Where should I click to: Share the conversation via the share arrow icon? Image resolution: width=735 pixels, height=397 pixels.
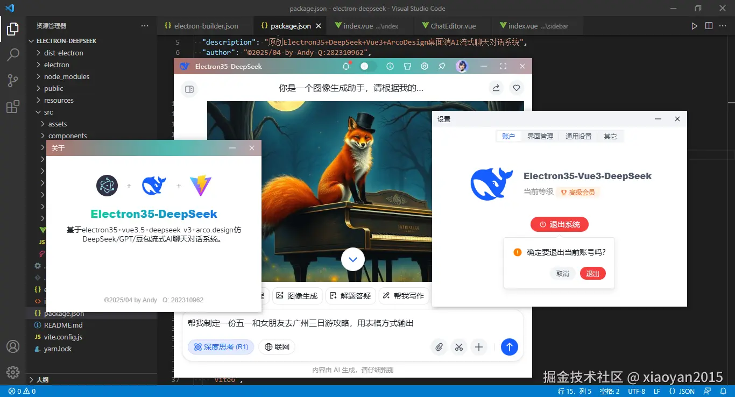tap(496, 88)
